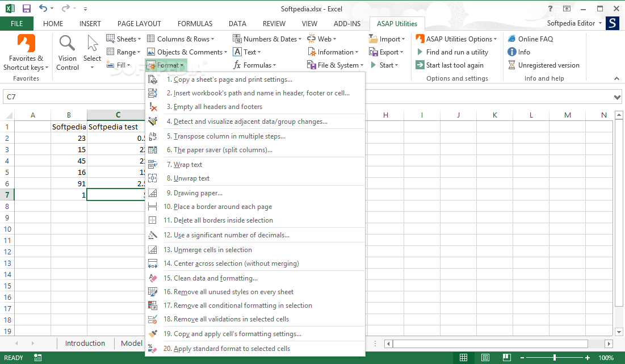The height and width of the screenshot is (364, 625).
Task: Open the Columns & Rows dropdown
Action: tap(181, 39)
